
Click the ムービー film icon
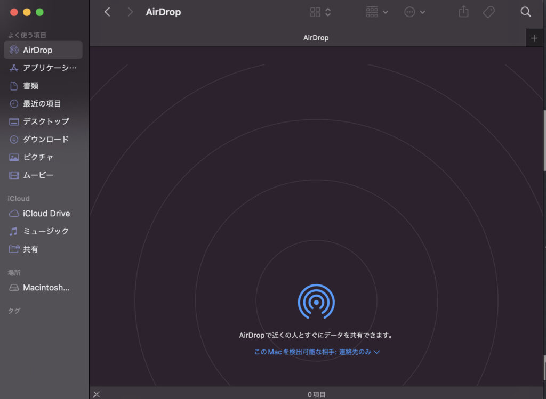click(14, 175)
